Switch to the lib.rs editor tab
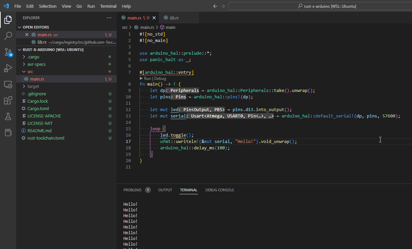The height and width of the screenshot is (249, 412). point(174,18)
